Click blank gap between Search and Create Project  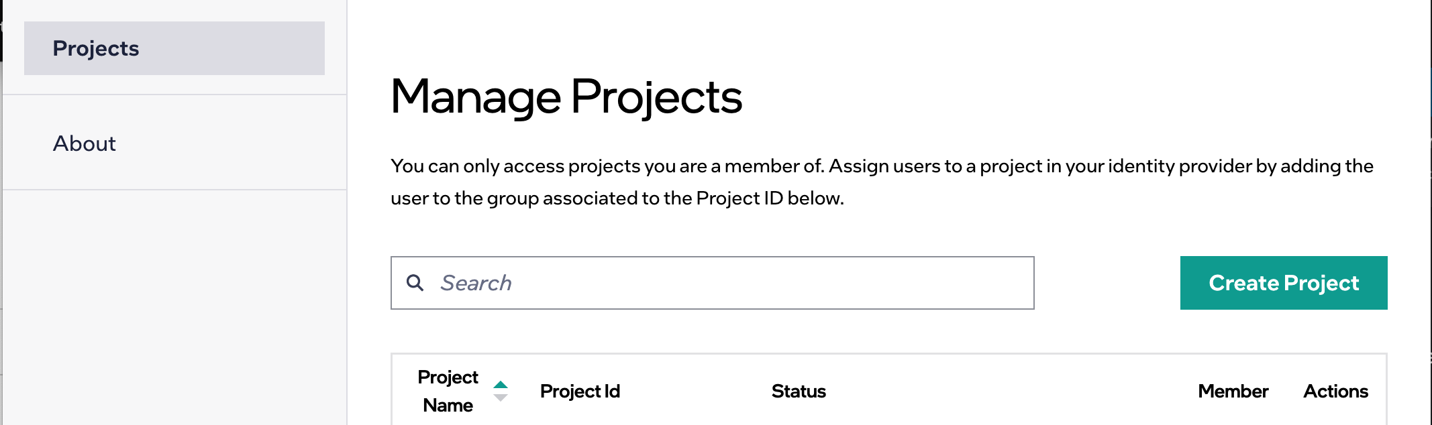(x=1107, y=283)
